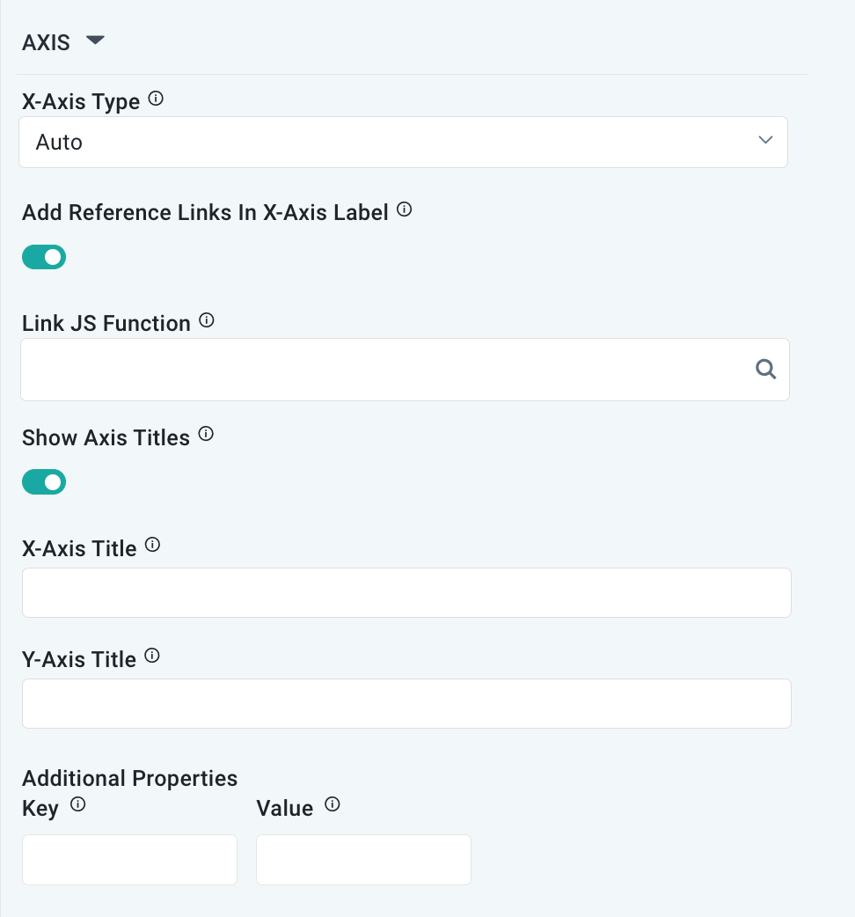Click into the X-Axis Title field
Screen dimensions: 855x917
click(406, 592)
